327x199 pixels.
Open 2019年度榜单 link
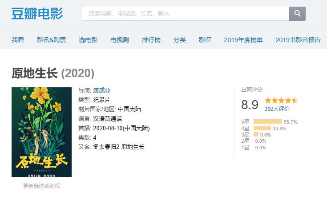(x=243, y=40)
